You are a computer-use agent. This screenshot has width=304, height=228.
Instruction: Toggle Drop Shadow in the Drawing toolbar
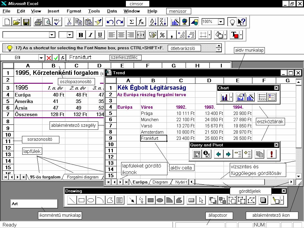(x=263, y=200)
